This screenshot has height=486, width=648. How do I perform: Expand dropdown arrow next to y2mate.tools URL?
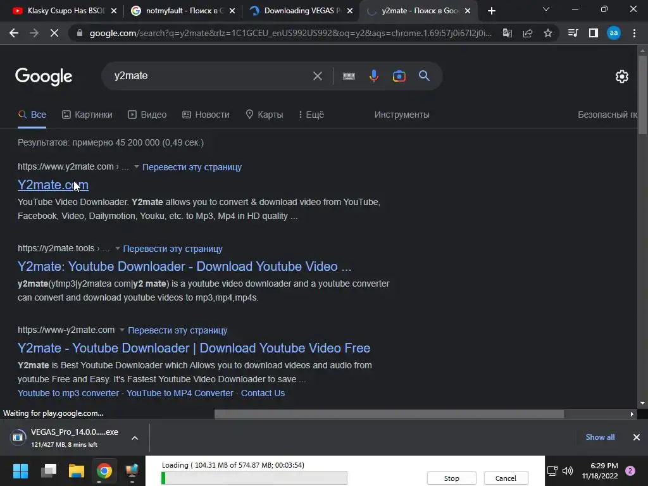(117, 248)
